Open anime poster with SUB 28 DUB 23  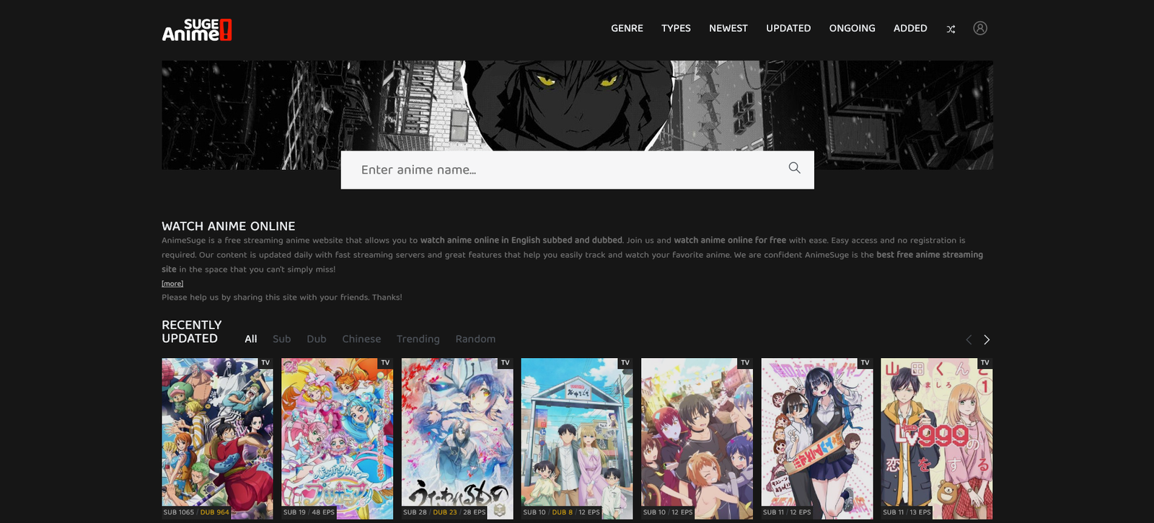(457, 439)
